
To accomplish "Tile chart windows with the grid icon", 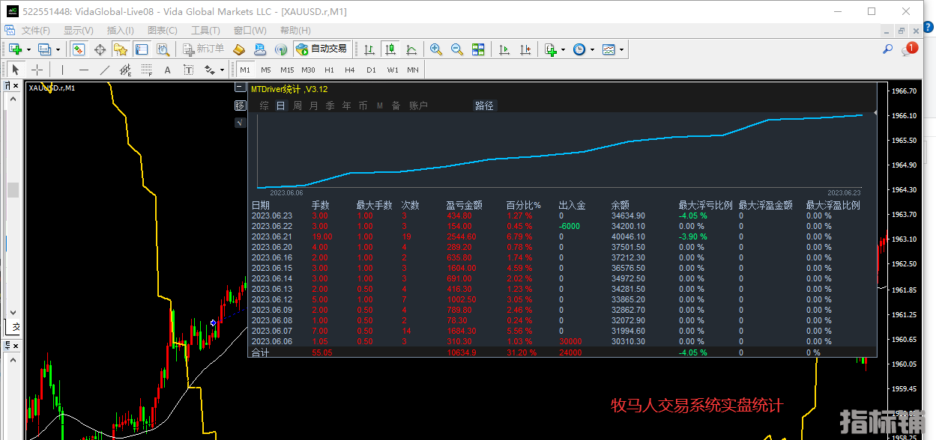I will tap(478, 49).
